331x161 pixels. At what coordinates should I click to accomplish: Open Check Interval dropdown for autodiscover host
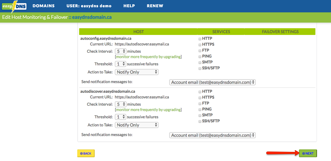[121, 104]
